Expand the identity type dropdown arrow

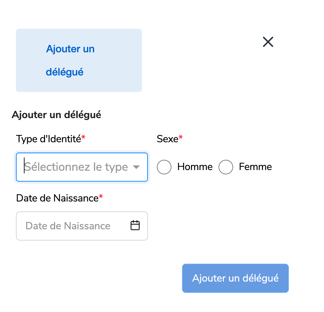(x=136, y=167)
